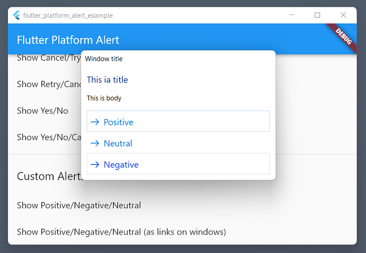Image resolution: width=366 pixels, height=253 pixels.
Task: Click the Flutter Platform Alert app bar title
Action: pyautogui.click(x=68, y=40)
